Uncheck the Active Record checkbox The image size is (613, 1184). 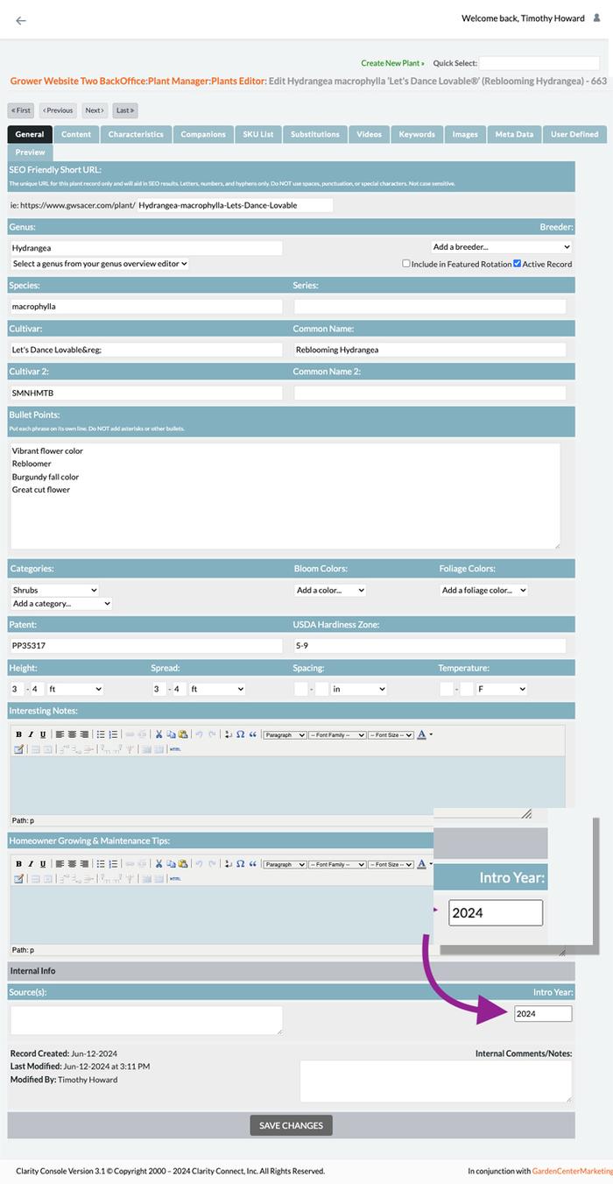click(518, 263)
